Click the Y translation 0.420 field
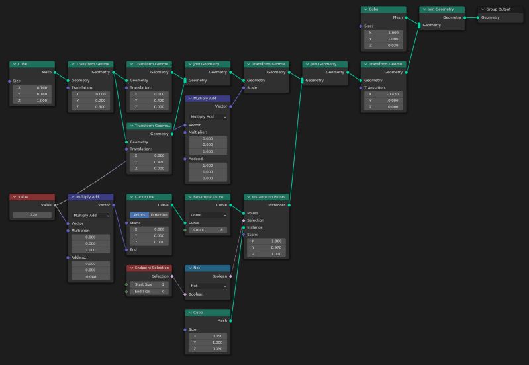Screen dimensions: 529x365 (149, 162)
